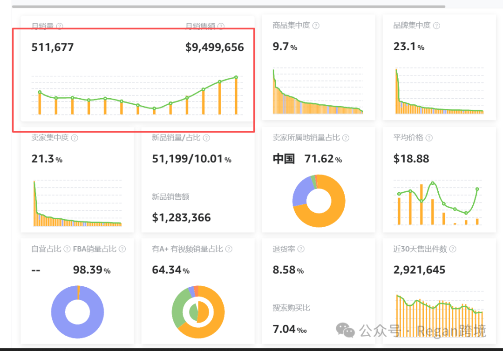Click search purchase ratio 7.04‰
The width and height of the screenshot is (503, 351).
(290, 329)
